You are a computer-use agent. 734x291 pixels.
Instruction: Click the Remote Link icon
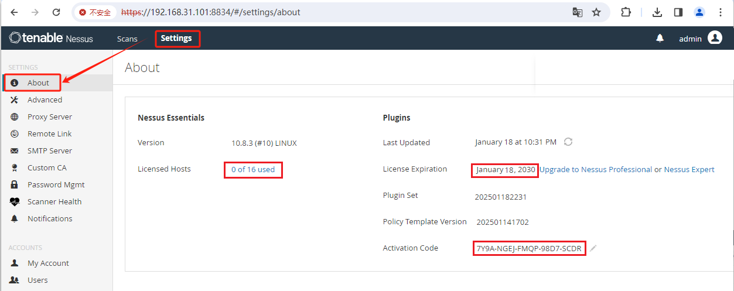click(15, 133)
